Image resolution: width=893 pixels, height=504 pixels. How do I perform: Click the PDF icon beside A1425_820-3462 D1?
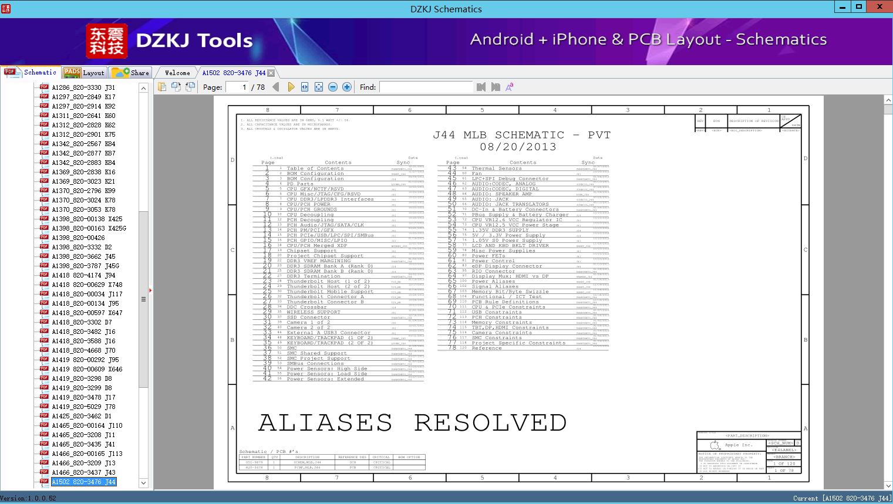click(x=44, y=415)
